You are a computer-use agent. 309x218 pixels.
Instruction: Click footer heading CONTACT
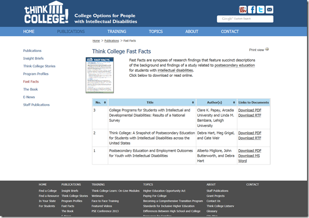[x=252, y=184]
